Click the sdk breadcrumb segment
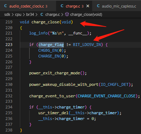141x134 pixels. pyautogui.click(x=7, y=15)
